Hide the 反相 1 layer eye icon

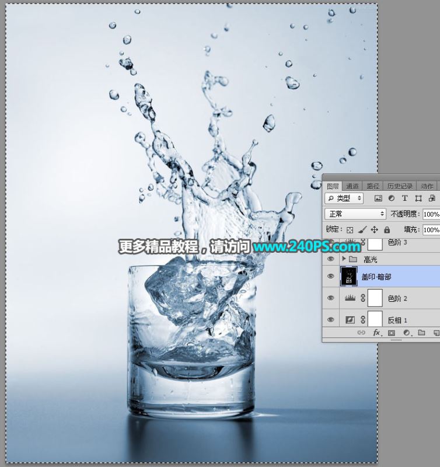coord(330,319)
